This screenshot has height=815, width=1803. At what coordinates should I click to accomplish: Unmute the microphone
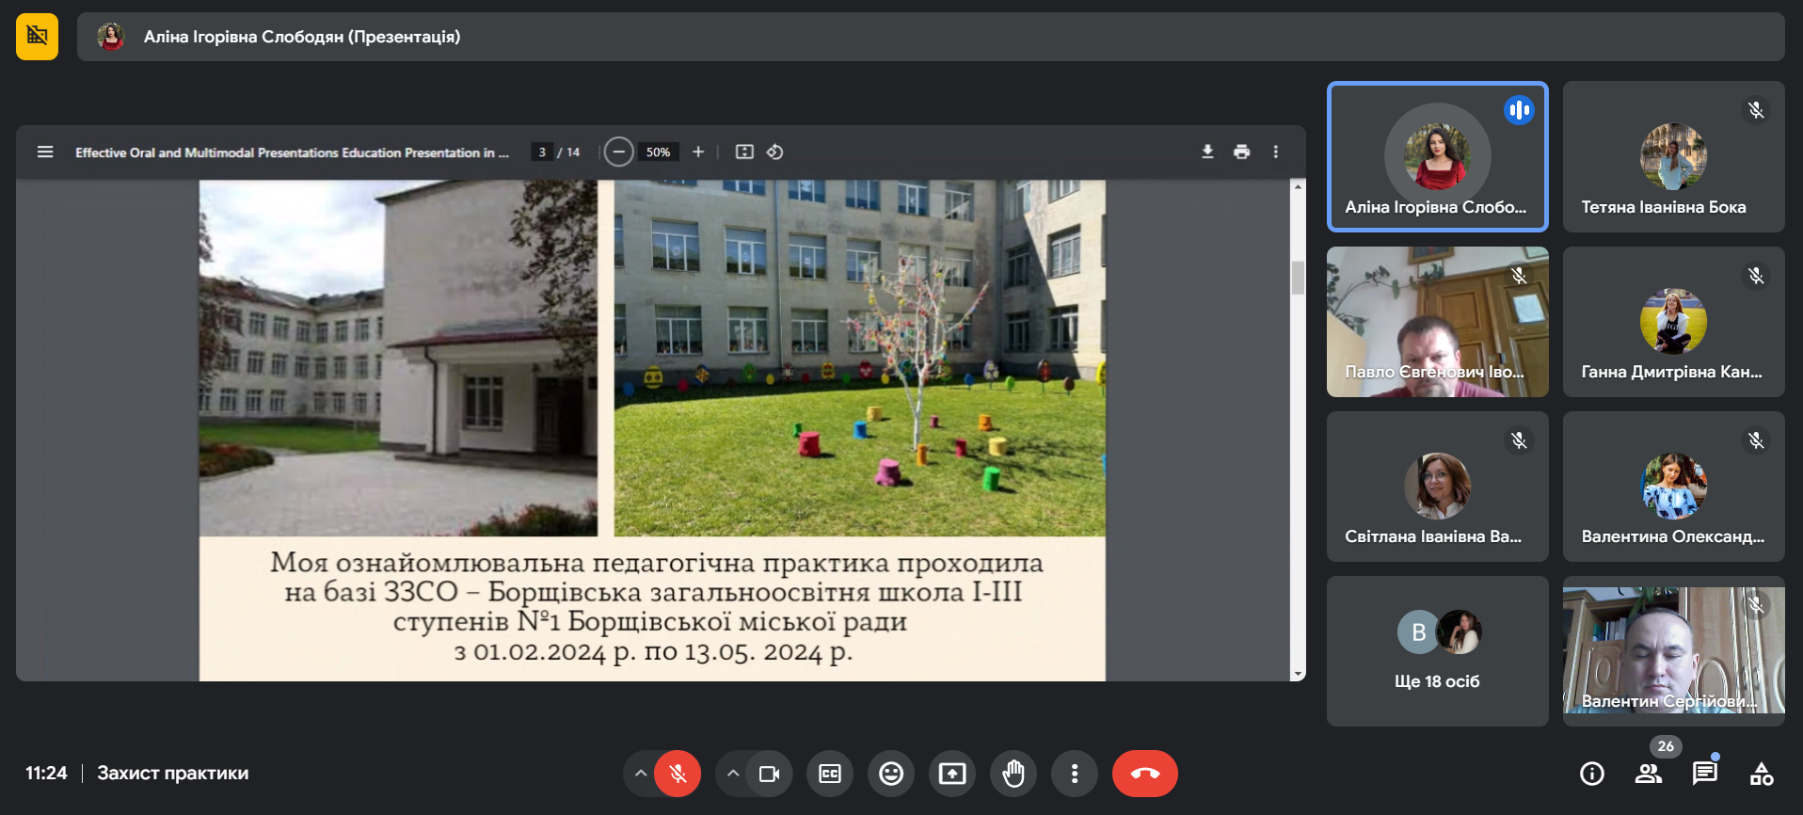pyautogui.click(x=678, y=774)
